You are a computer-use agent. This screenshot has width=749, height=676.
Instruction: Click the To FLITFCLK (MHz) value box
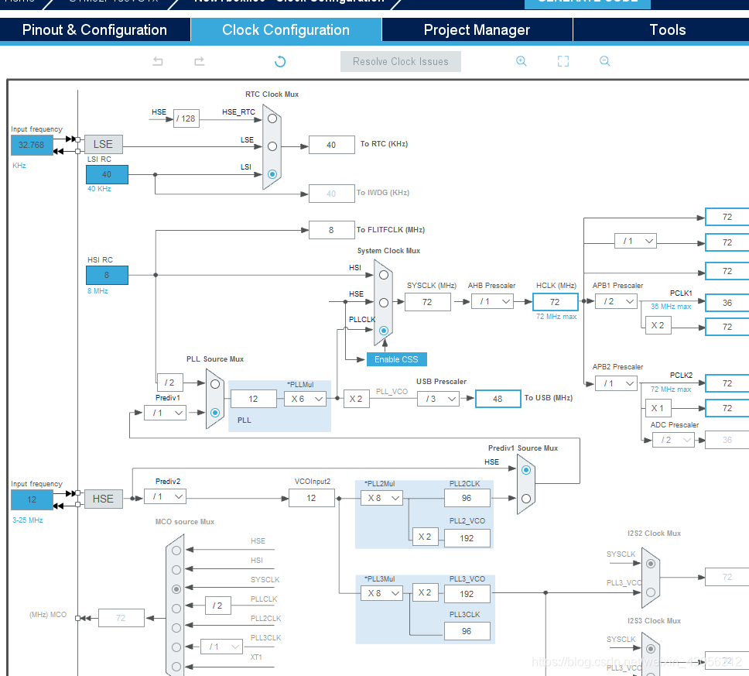pyautogui.click(x=332, y=230)
